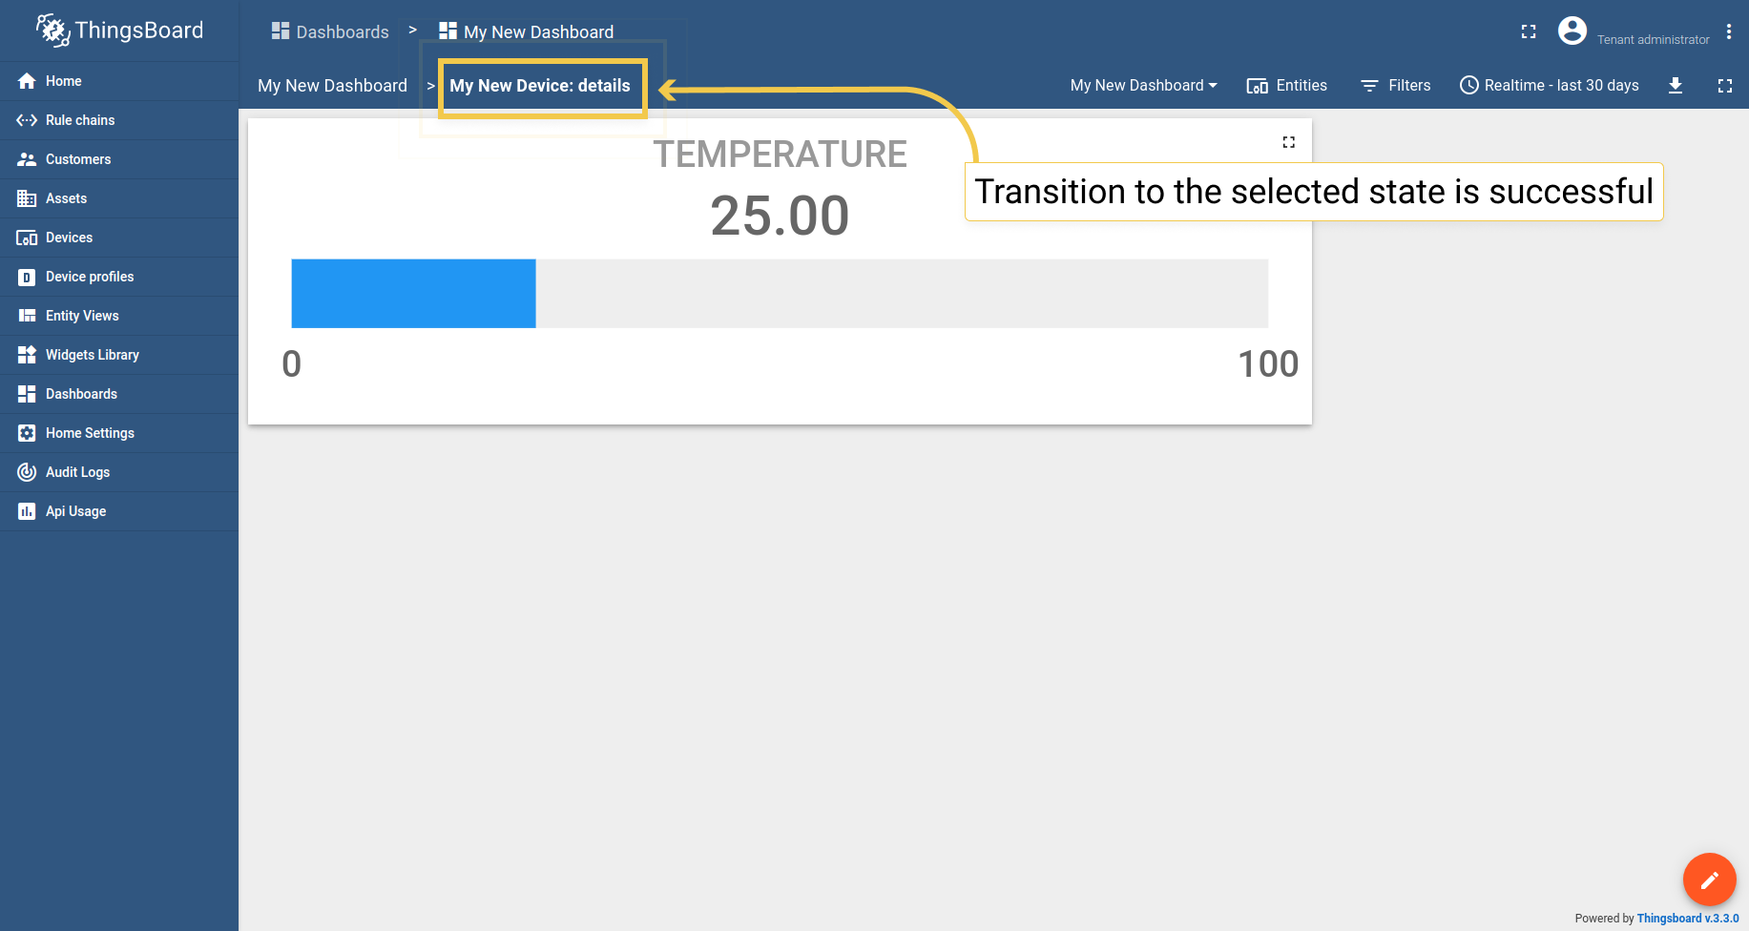Click the orange pencil edit mode button
Viewport: 1749px width, 931px height.
(x=1709, y=879)
